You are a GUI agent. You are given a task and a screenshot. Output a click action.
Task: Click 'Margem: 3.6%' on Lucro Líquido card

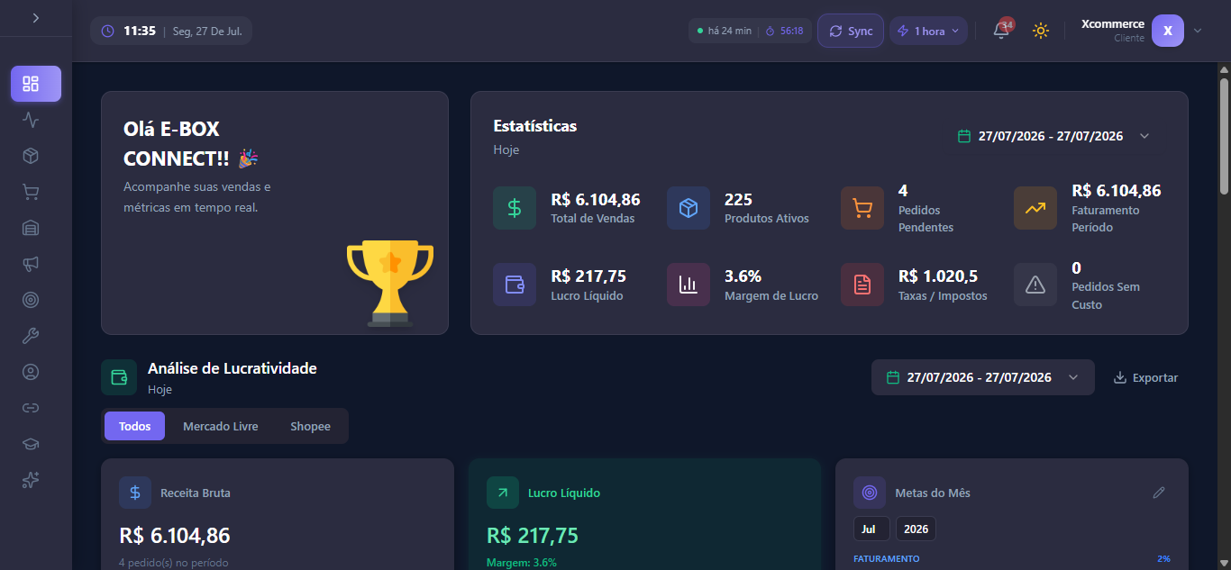pyautogui.click(x=522, y=563)
